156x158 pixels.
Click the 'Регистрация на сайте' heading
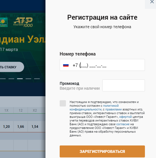point(102,17)
